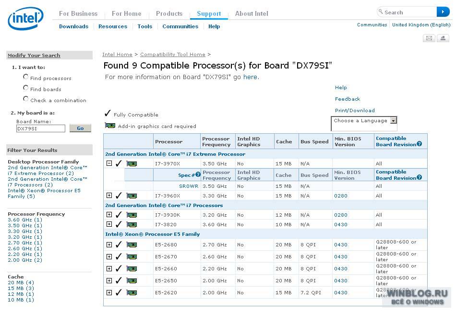Open the Products menu
This screenshot has width=456, height=313.
coord(169,13)
